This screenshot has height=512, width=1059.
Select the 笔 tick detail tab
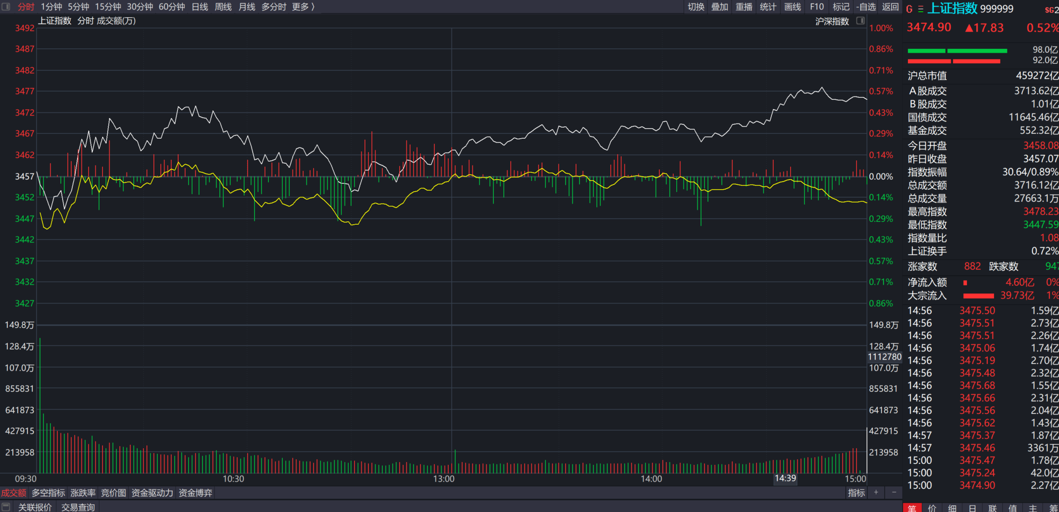tap(912, 508)
